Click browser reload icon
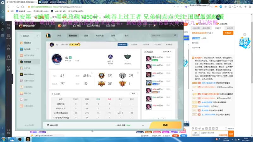This screenshot has height=142, width=253. (18, 7)
